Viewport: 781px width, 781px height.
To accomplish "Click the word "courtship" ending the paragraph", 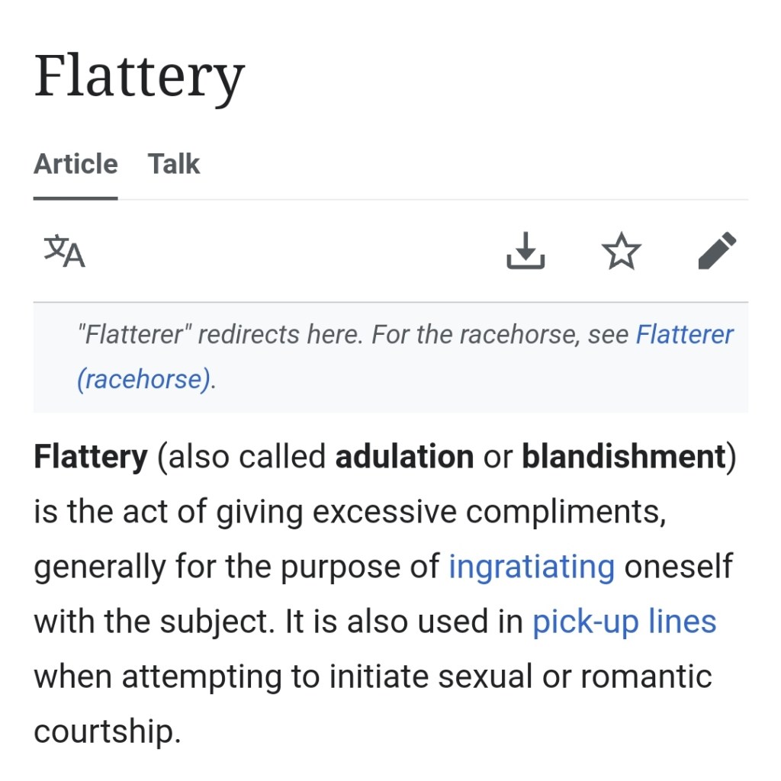I will tap(106, 731).
